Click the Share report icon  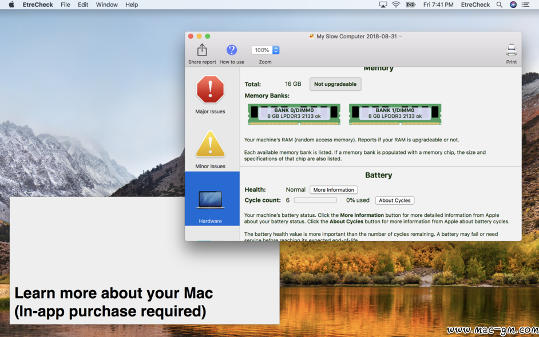(x=202, y=50)
